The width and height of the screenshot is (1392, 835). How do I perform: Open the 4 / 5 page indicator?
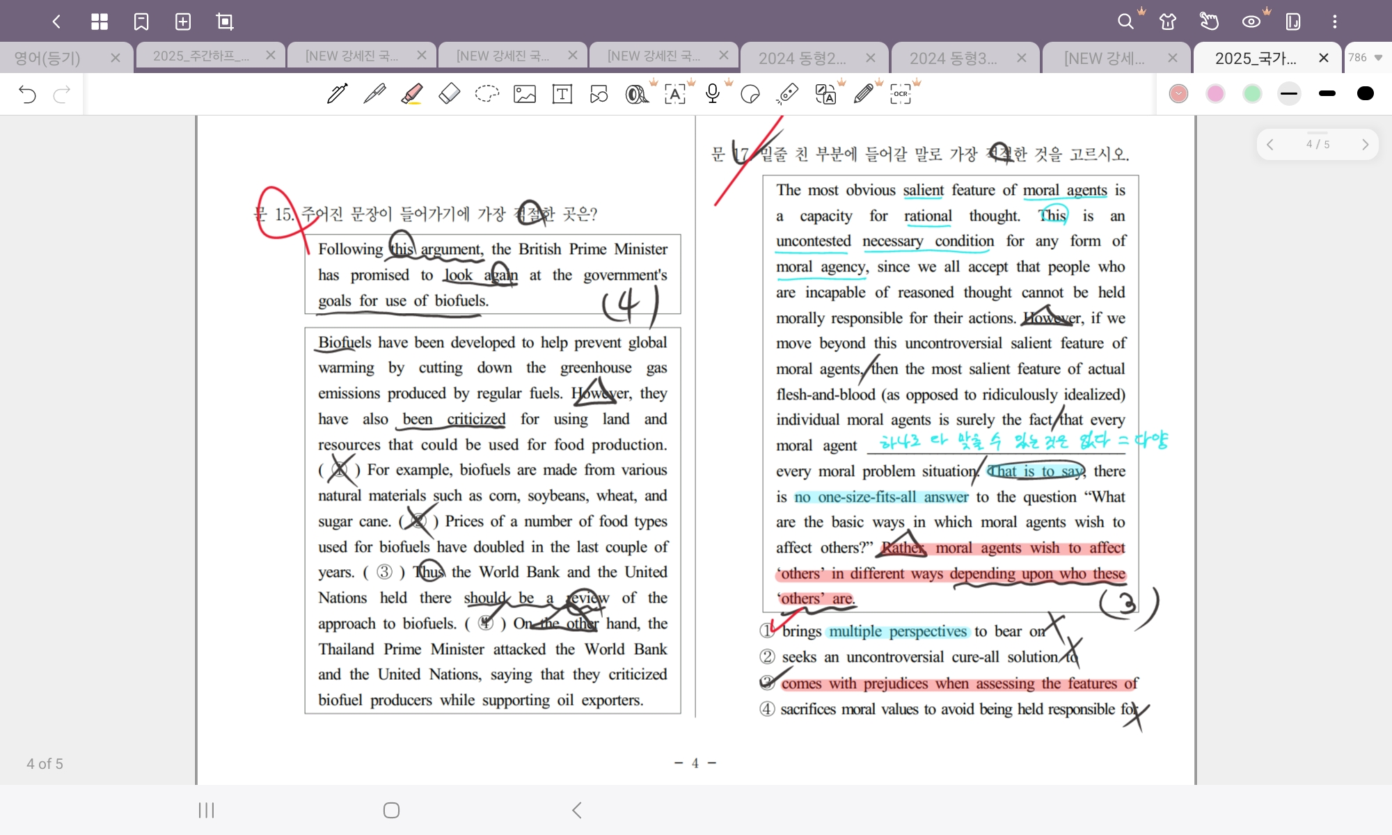point(1318,144)
